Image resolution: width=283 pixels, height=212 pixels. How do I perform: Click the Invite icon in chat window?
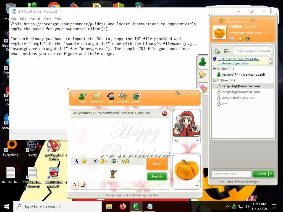coord(82,98)
